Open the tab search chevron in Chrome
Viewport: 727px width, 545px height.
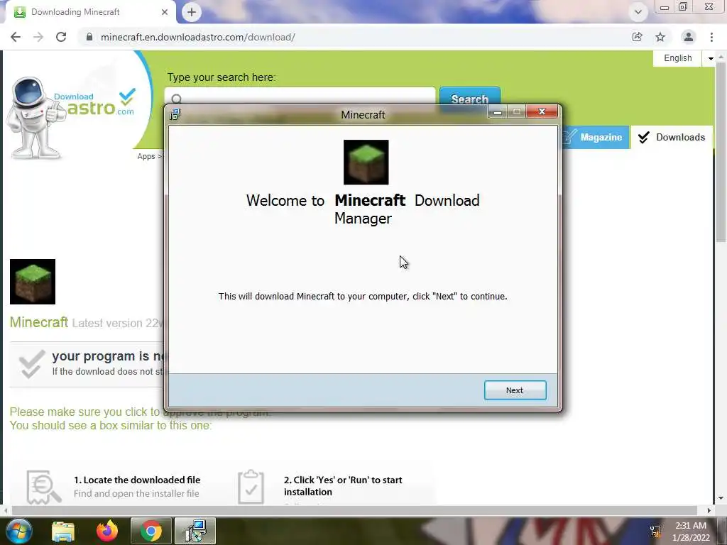coord(638,12)
